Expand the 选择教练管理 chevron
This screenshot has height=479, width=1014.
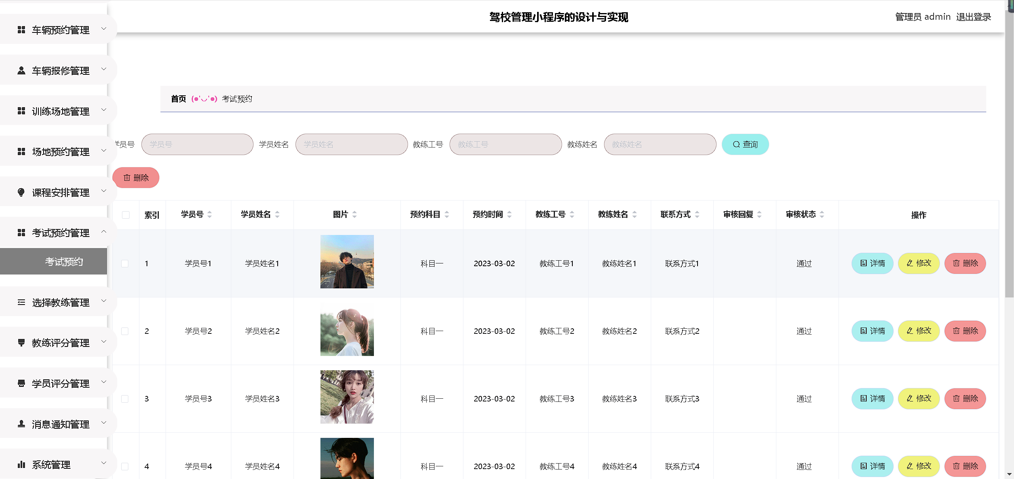[104, 301]
